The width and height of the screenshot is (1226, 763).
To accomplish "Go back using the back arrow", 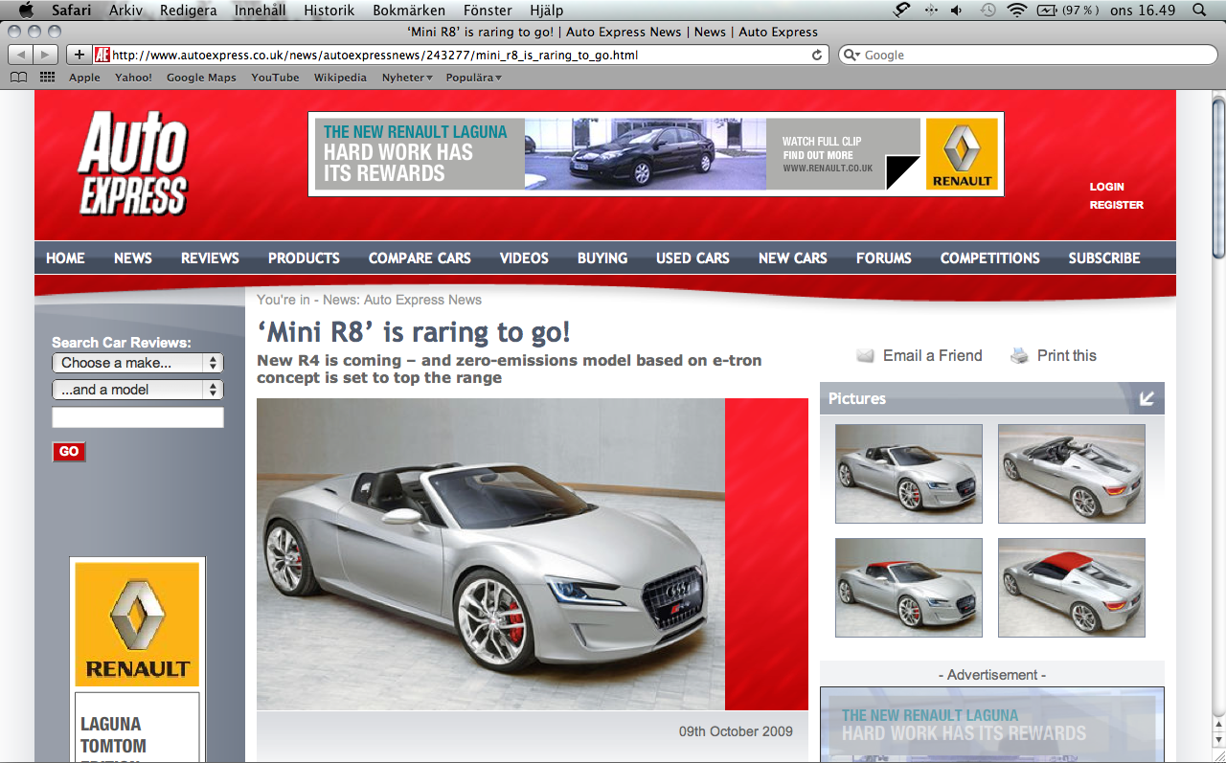I will point(23,55).
